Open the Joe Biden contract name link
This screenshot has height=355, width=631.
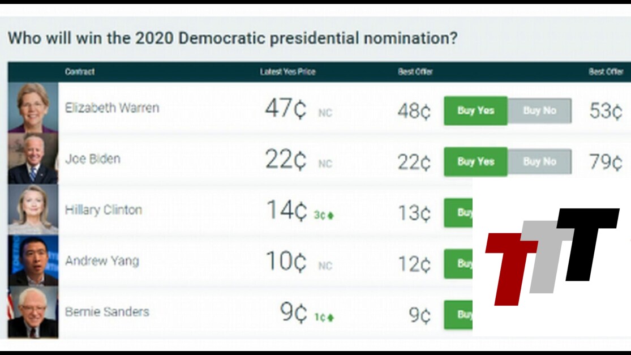click(x=93, y=159)
